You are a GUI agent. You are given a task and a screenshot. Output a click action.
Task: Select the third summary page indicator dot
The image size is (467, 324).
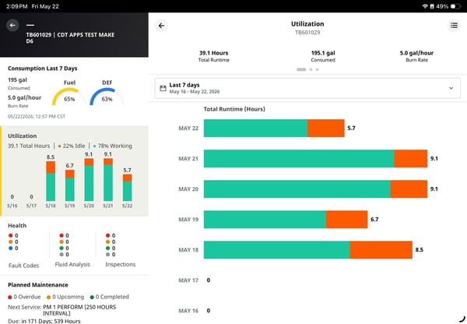tap(318, 69)
